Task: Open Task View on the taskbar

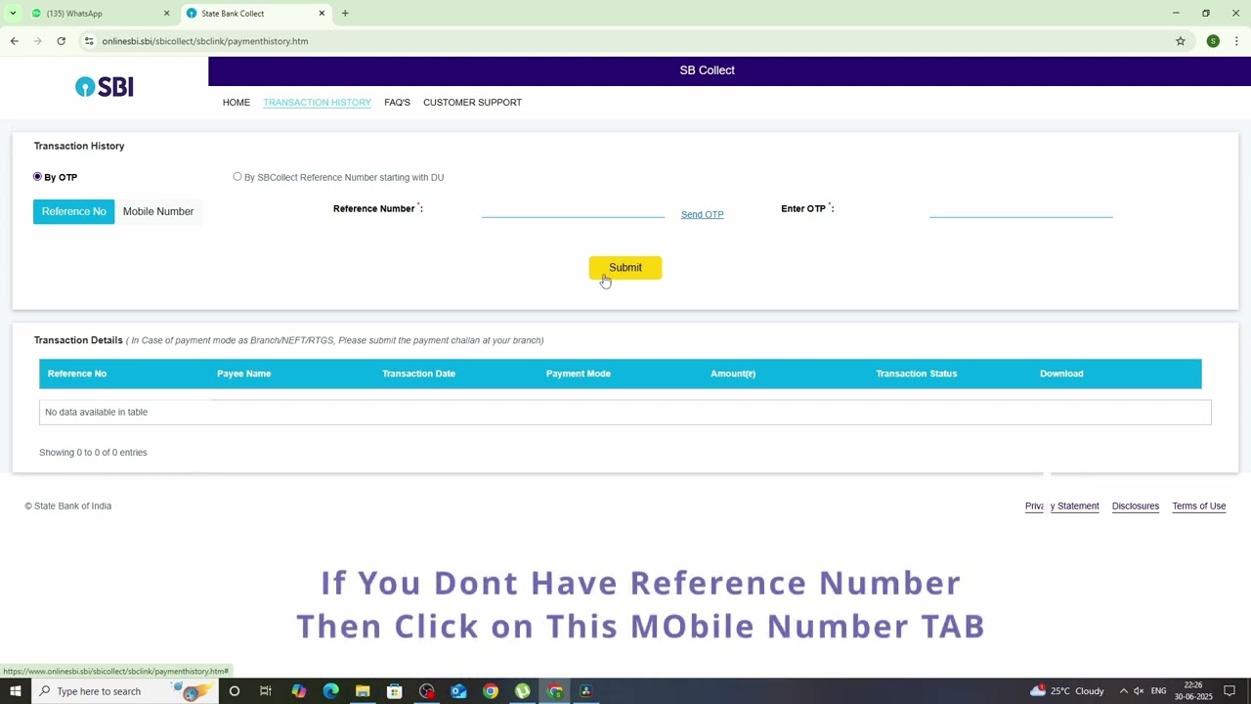Action: click(x=266, y=691)
